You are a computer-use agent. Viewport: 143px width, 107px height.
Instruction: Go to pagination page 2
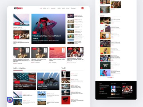[112, 77]
